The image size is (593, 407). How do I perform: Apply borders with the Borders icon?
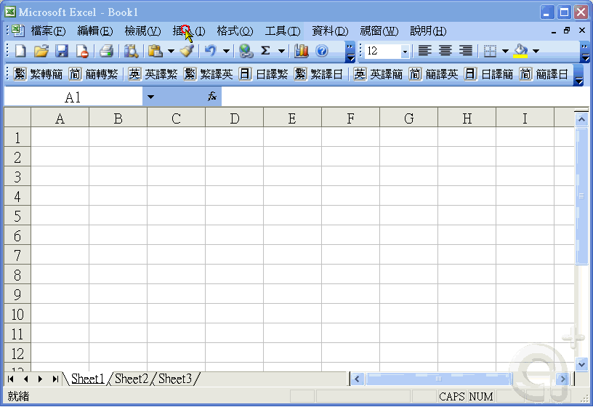point(490,51)
